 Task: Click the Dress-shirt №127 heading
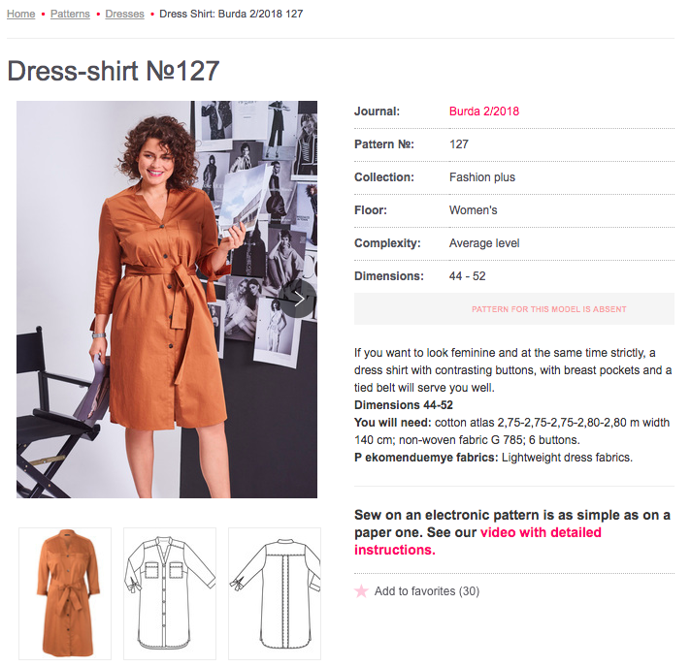point(114,71)
